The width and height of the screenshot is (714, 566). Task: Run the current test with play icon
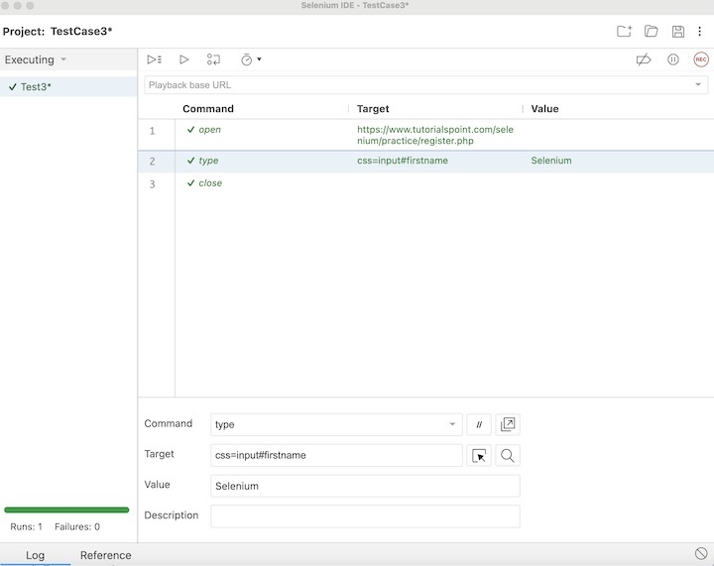[x=183, y=59]
